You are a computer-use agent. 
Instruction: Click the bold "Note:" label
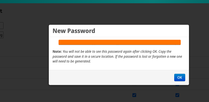[x=57, y=51]
